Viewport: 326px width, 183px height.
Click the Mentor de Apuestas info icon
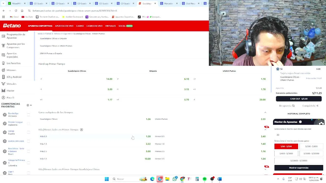pos(300,122)
